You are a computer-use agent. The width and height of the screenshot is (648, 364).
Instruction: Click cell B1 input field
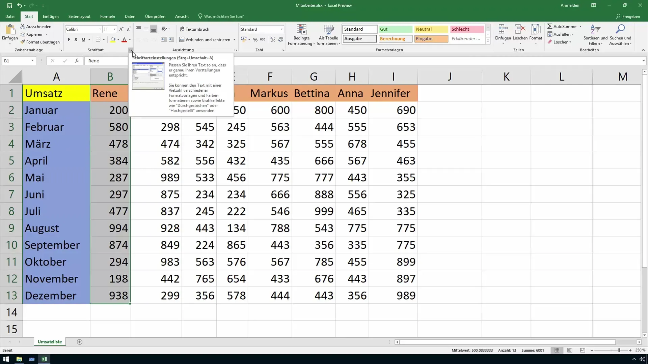pyautogui.click(x=110, y=93)
